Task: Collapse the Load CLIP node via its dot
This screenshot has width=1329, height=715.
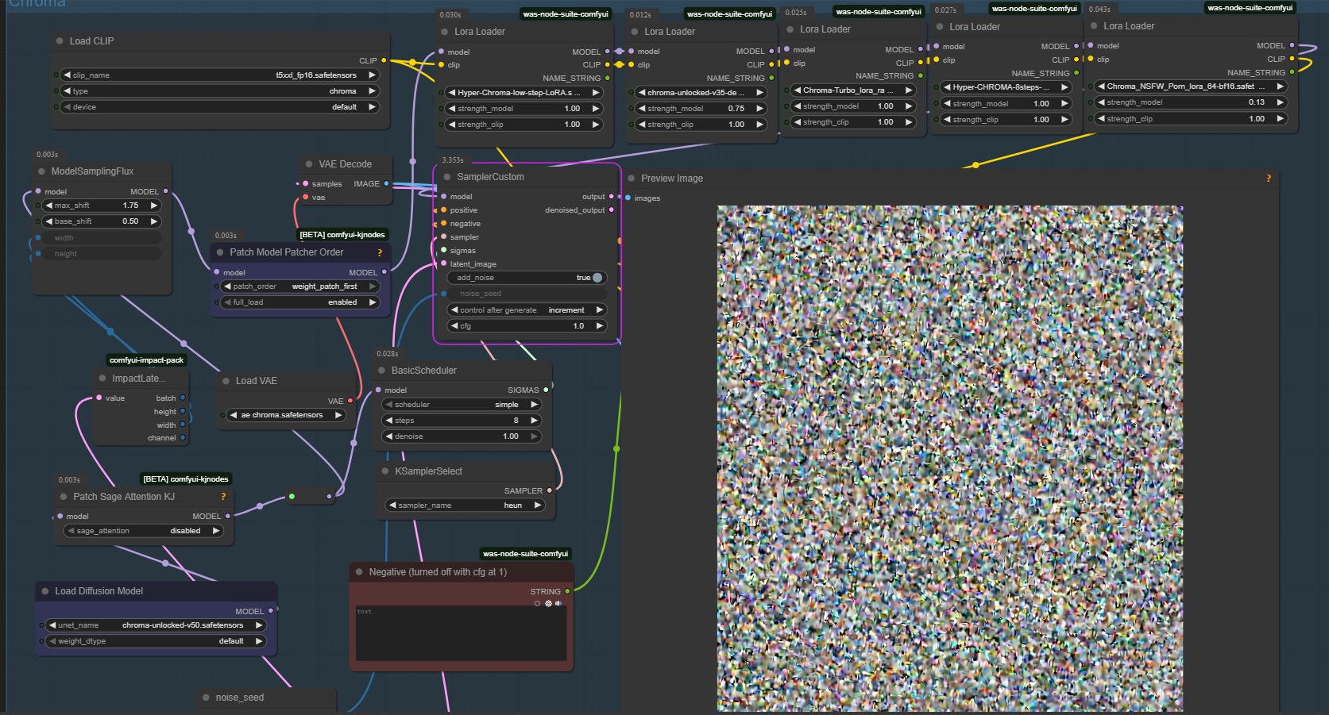Action: pyautogui.click(x=60, y=41)
